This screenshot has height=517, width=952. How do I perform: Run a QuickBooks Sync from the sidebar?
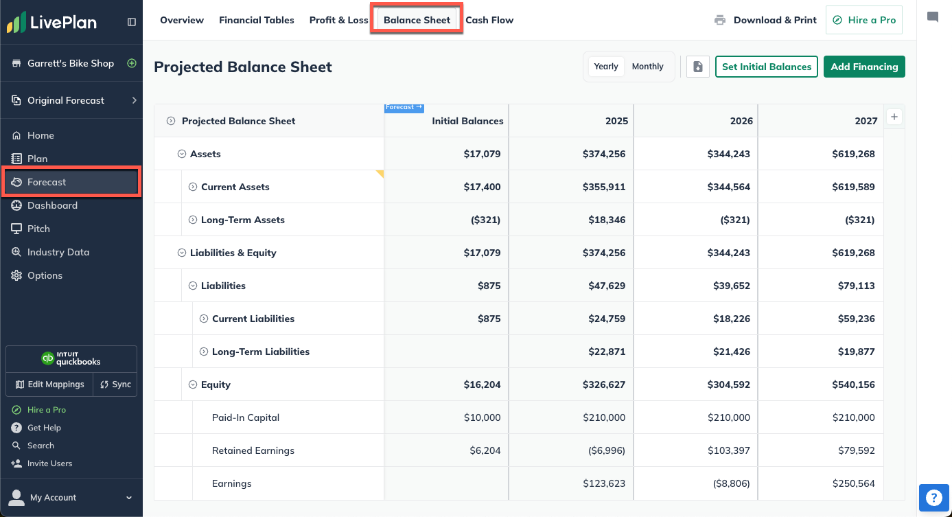tap(115, 384)
